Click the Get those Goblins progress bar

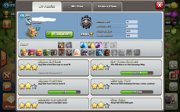coord(137,73)
